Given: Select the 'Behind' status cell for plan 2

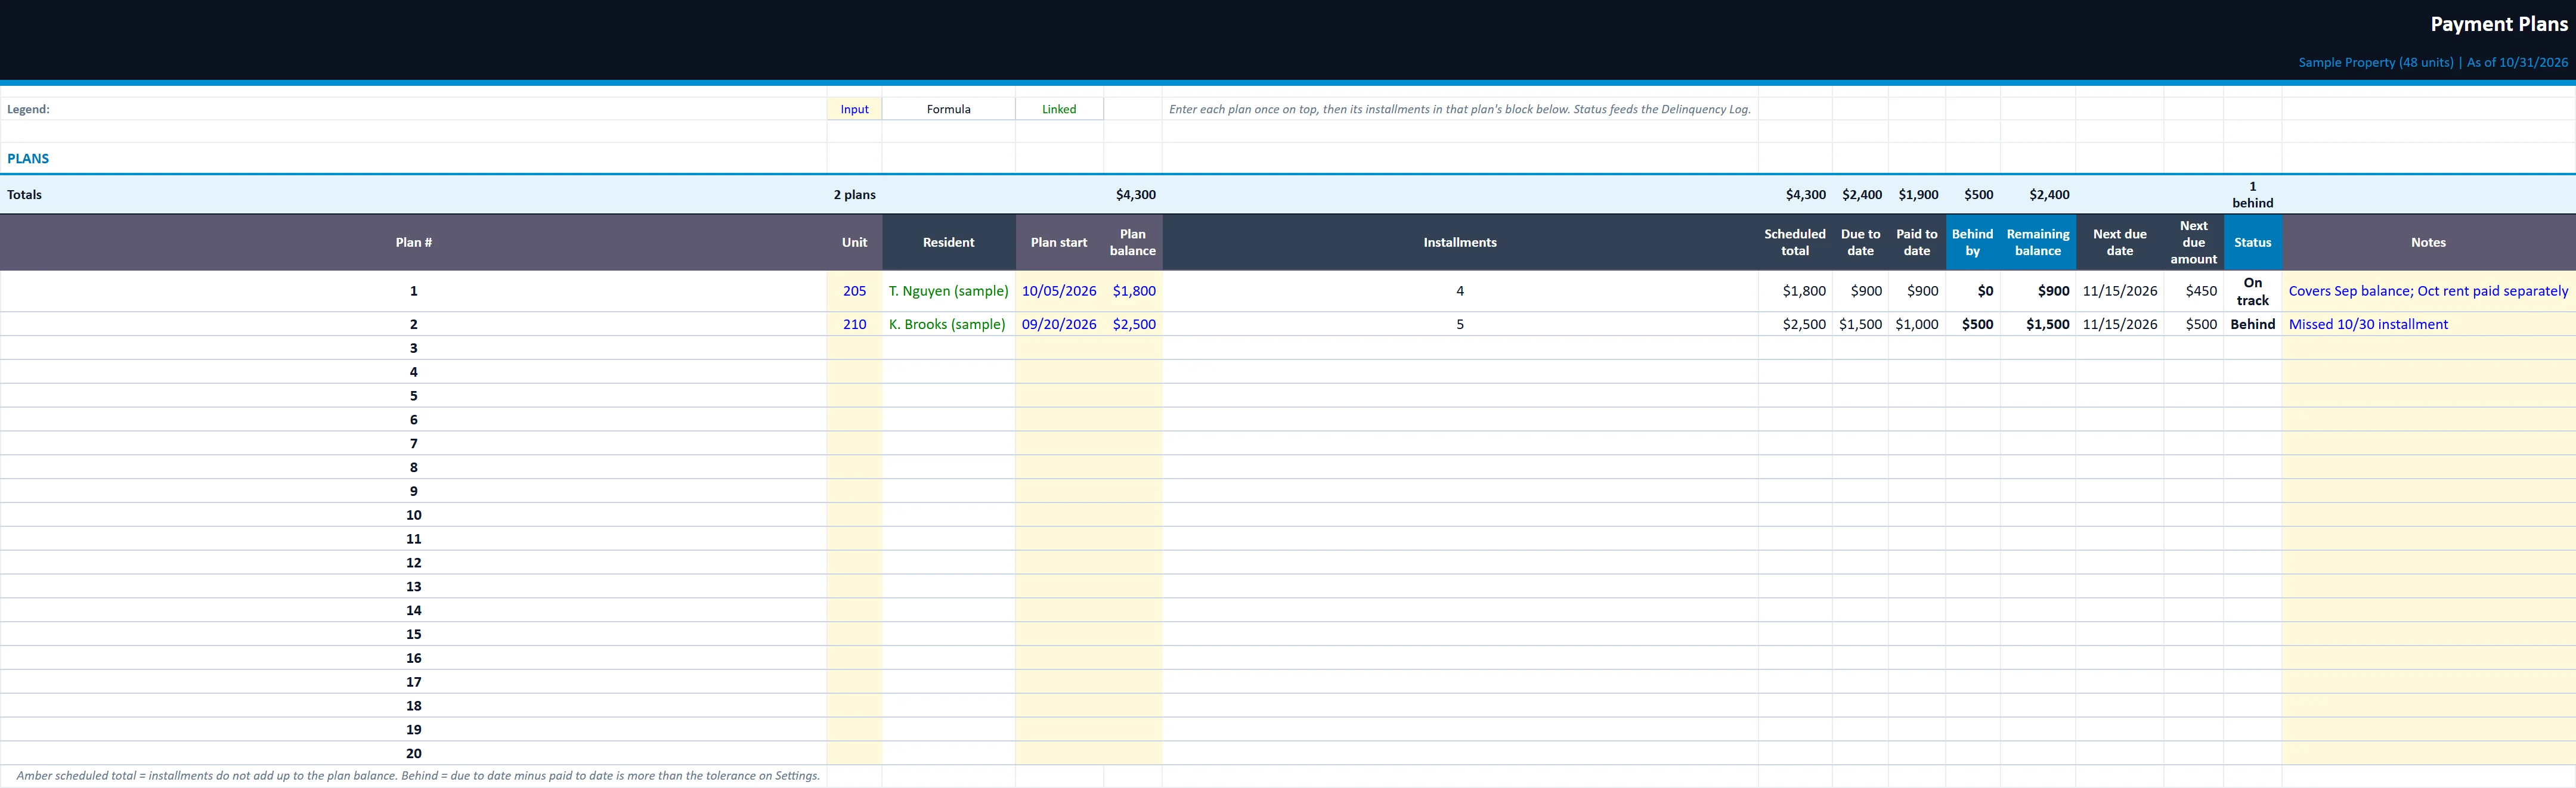Looking at the screenshot, I should (x=2252, y=324).
